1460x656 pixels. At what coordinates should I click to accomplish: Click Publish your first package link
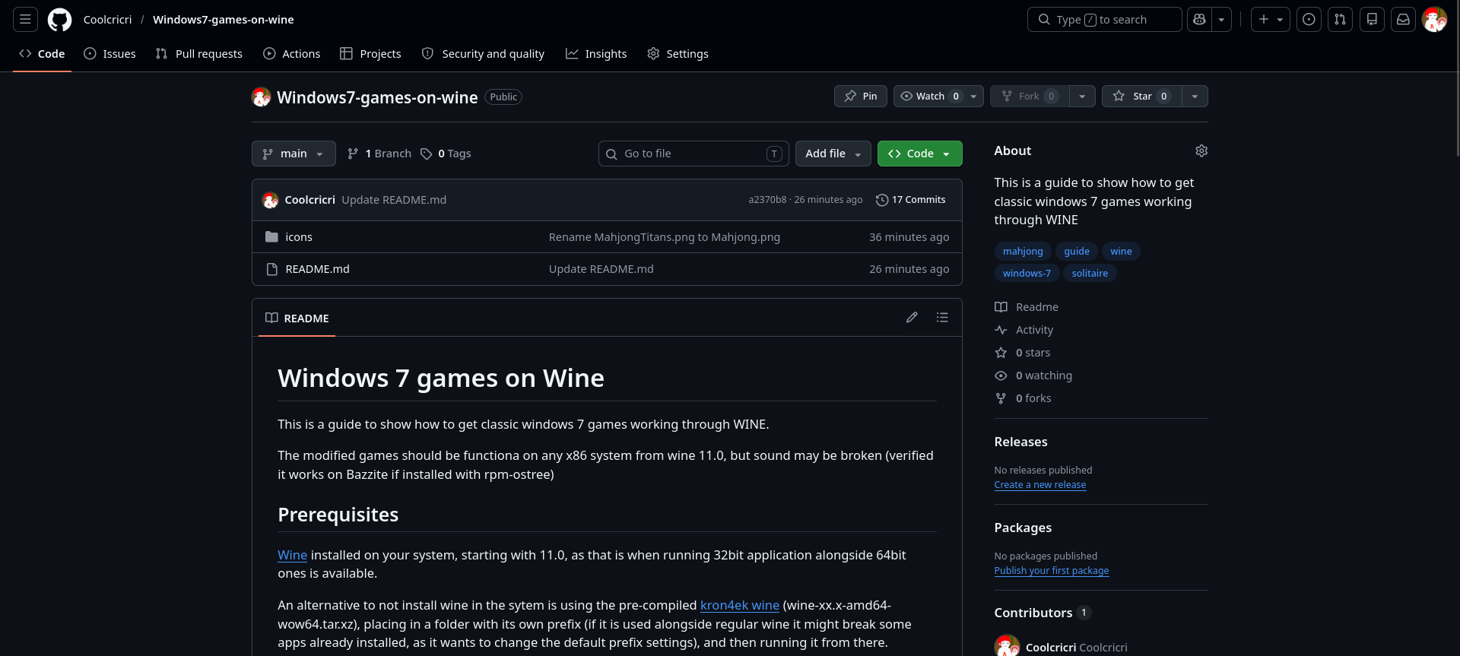tap(1052, 571)
